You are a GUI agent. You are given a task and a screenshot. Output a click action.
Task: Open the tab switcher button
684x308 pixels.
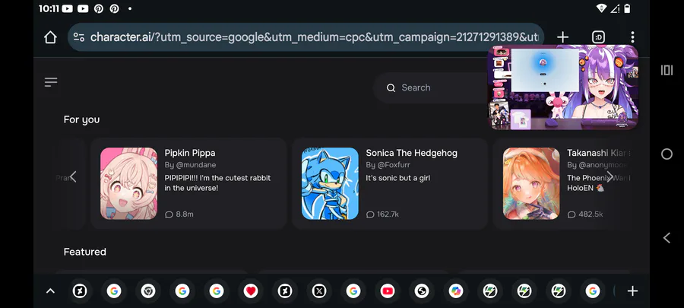[x=599, y=37]
